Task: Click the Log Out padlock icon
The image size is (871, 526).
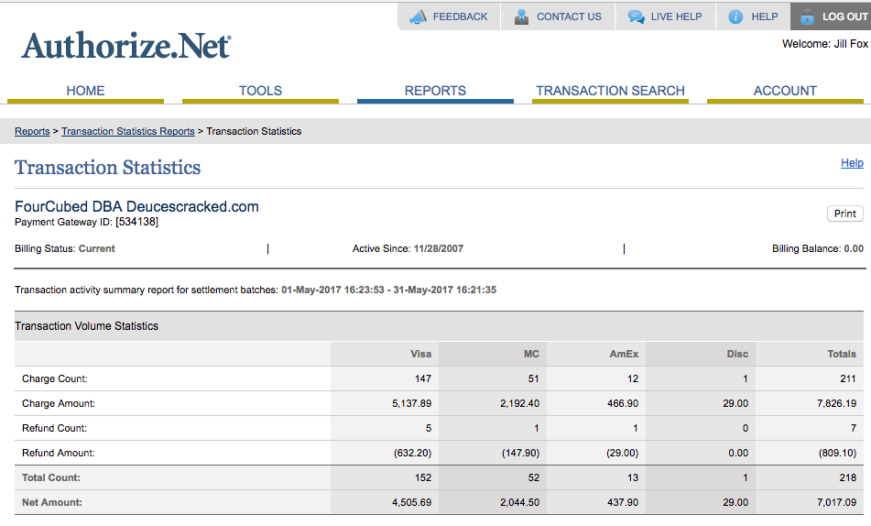Action: [807, 16]
